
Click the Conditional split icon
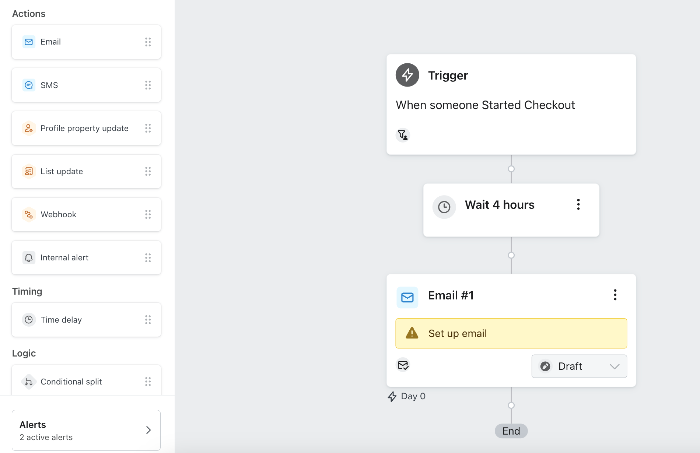29,382
